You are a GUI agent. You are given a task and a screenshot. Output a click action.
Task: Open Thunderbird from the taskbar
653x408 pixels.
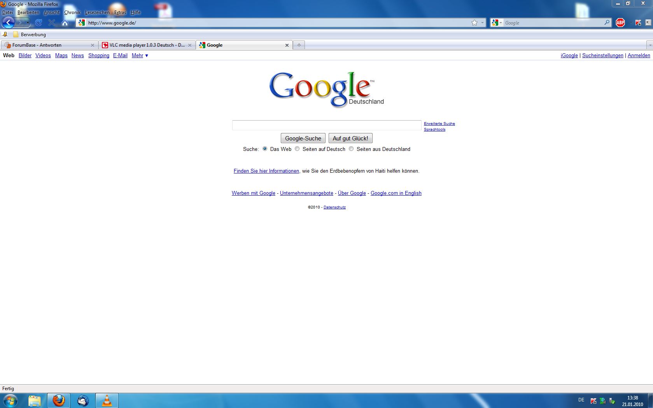83,401
